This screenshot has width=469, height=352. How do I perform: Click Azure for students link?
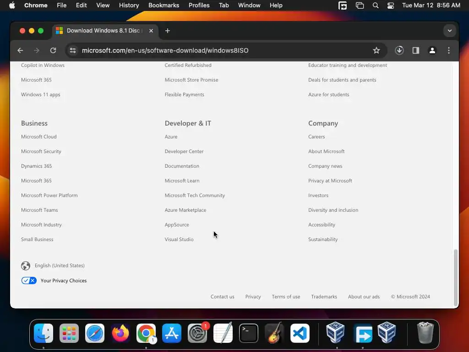pyautogui.click(x=329, y=94)
